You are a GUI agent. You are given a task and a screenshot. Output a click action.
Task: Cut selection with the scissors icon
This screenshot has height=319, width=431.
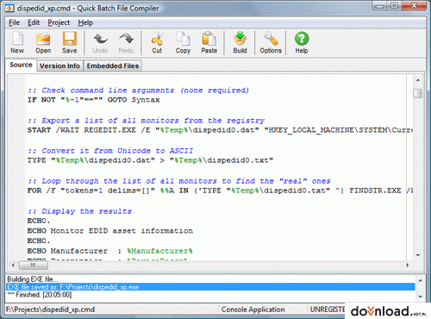point(157,39)
